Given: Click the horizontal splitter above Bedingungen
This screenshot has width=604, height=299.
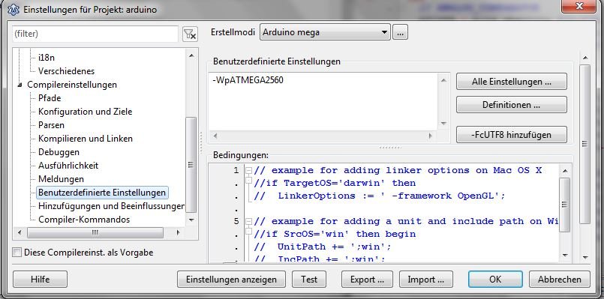Looking at the screenshot, I should point(390,148).
